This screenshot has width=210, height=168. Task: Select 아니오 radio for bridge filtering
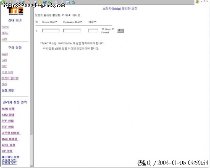pyautogui.click(x=69, y=15)
